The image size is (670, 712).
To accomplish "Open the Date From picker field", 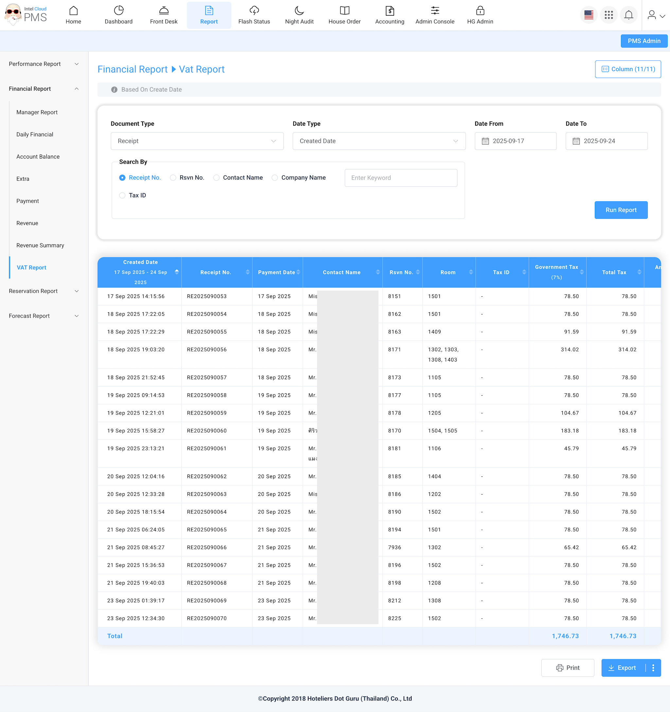I will click(x=515, y=141).
